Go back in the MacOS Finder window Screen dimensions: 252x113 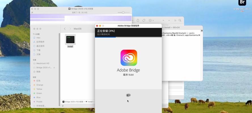click(65, 29)
